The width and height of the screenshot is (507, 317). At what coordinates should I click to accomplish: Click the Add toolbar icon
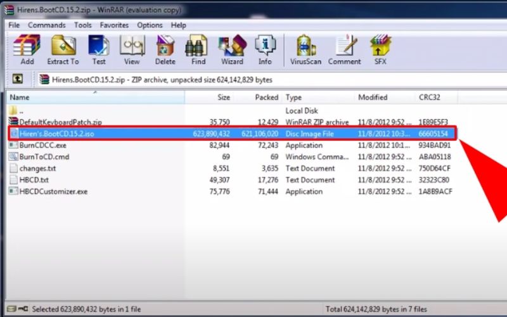[27, 50]
